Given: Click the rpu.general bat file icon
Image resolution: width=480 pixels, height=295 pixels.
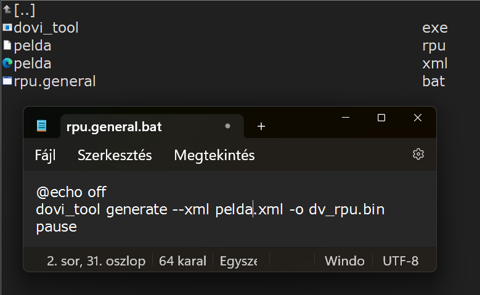Looking at the screenshot, I should coord(7,81).
